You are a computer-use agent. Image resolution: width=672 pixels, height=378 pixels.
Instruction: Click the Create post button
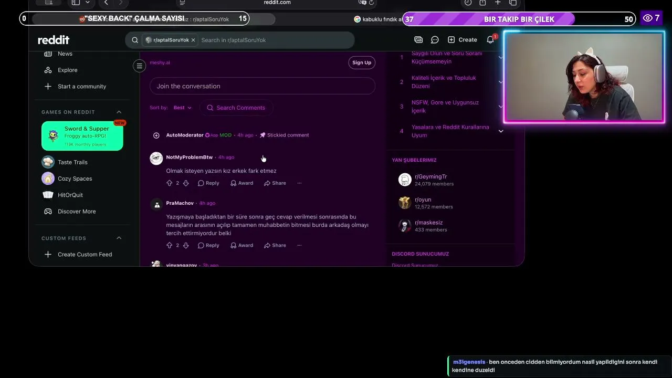point(463,40)
